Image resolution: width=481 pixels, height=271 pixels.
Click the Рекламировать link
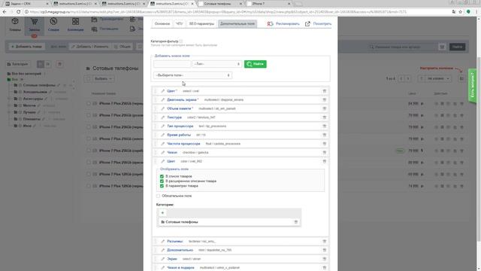pos(287,23)
